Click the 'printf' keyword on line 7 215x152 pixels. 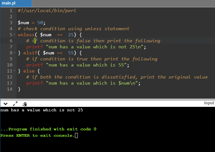point(35,47)
